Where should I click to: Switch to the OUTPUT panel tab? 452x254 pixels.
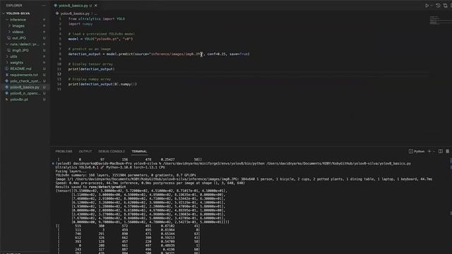tap(85, 152)
